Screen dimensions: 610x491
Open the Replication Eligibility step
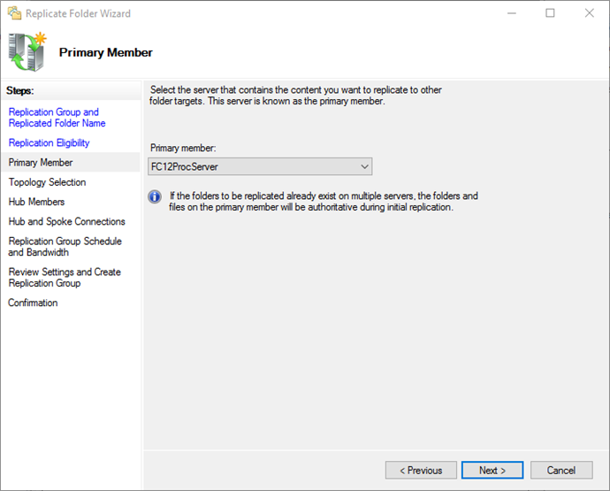pyautogui.click(x=49, y=143)
